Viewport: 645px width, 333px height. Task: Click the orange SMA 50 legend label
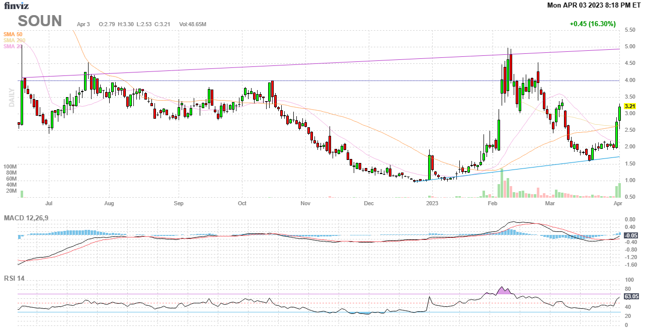point(13,34)
